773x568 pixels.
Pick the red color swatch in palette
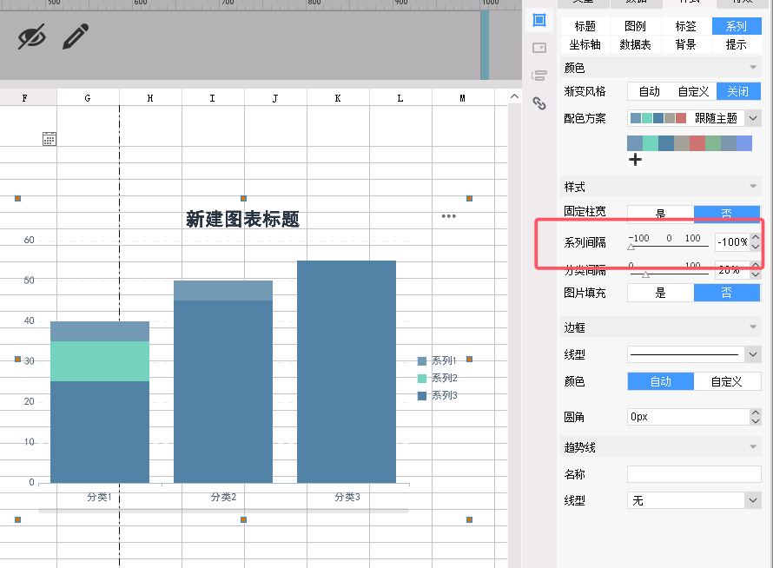[x=697, y=143]
